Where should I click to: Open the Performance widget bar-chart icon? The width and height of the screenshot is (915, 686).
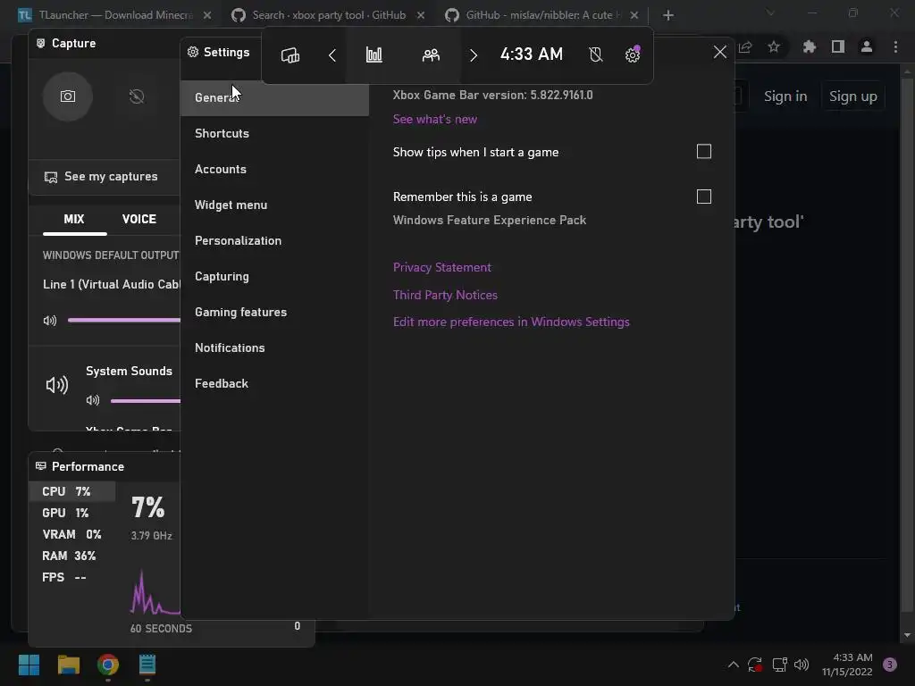[374, 54]
